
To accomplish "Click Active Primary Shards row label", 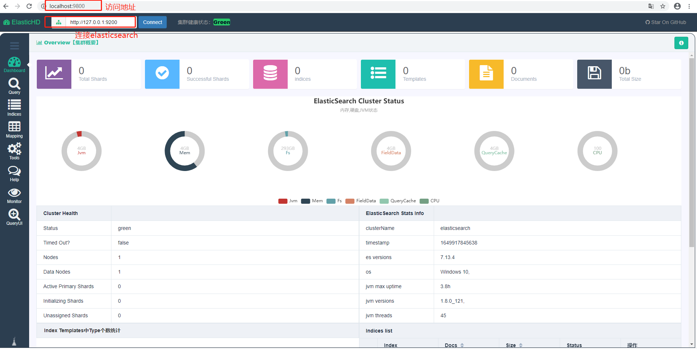I will tap(68, 286).
